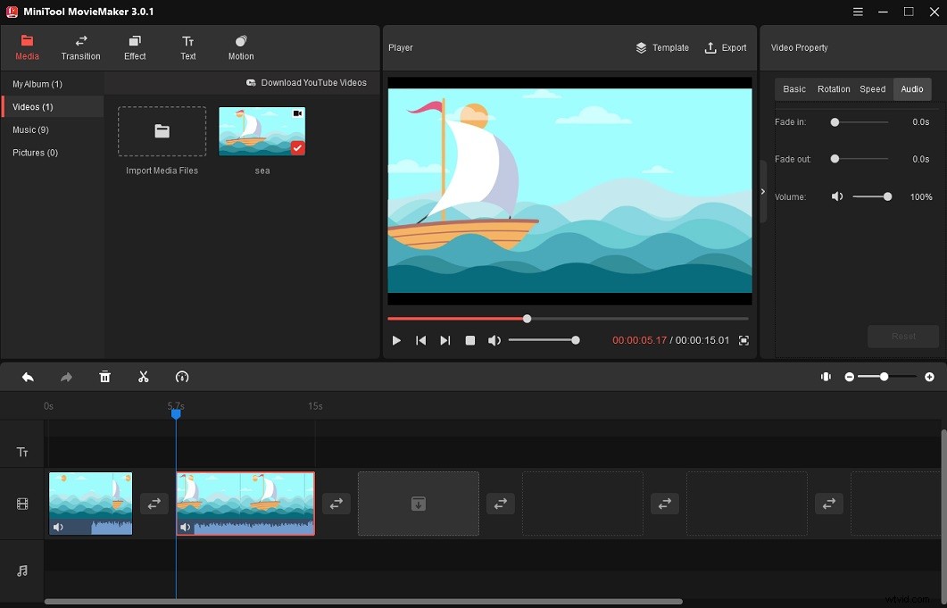Delete the selected clip via trash icon
Screen dimensions: 947x608
pyautogui.click(x=104, y=377)
